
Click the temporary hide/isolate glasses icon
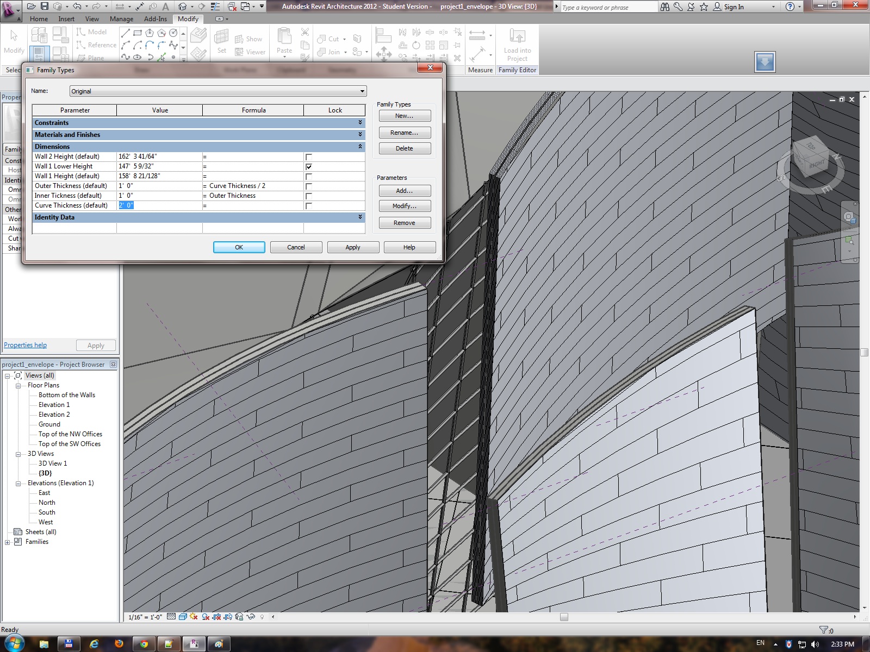251,617
